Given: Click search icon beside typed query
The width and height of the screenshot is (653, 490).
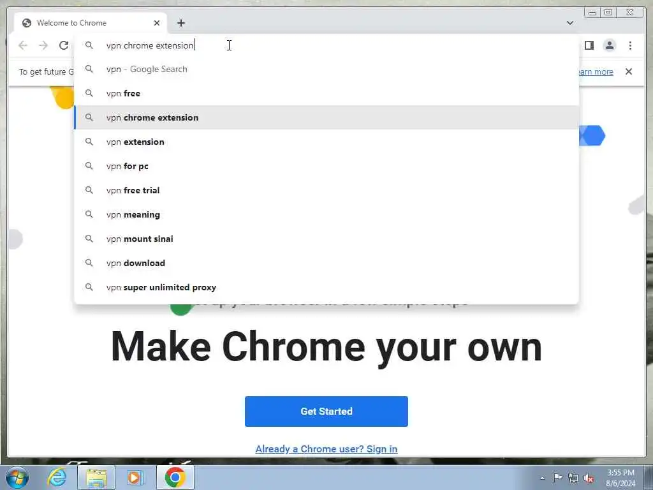Looking at the screenshot, I should coord(89,45).
